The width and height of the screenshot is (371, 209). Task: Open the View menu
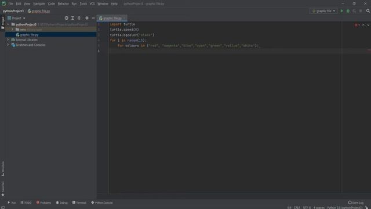click(x=27, y=3)
